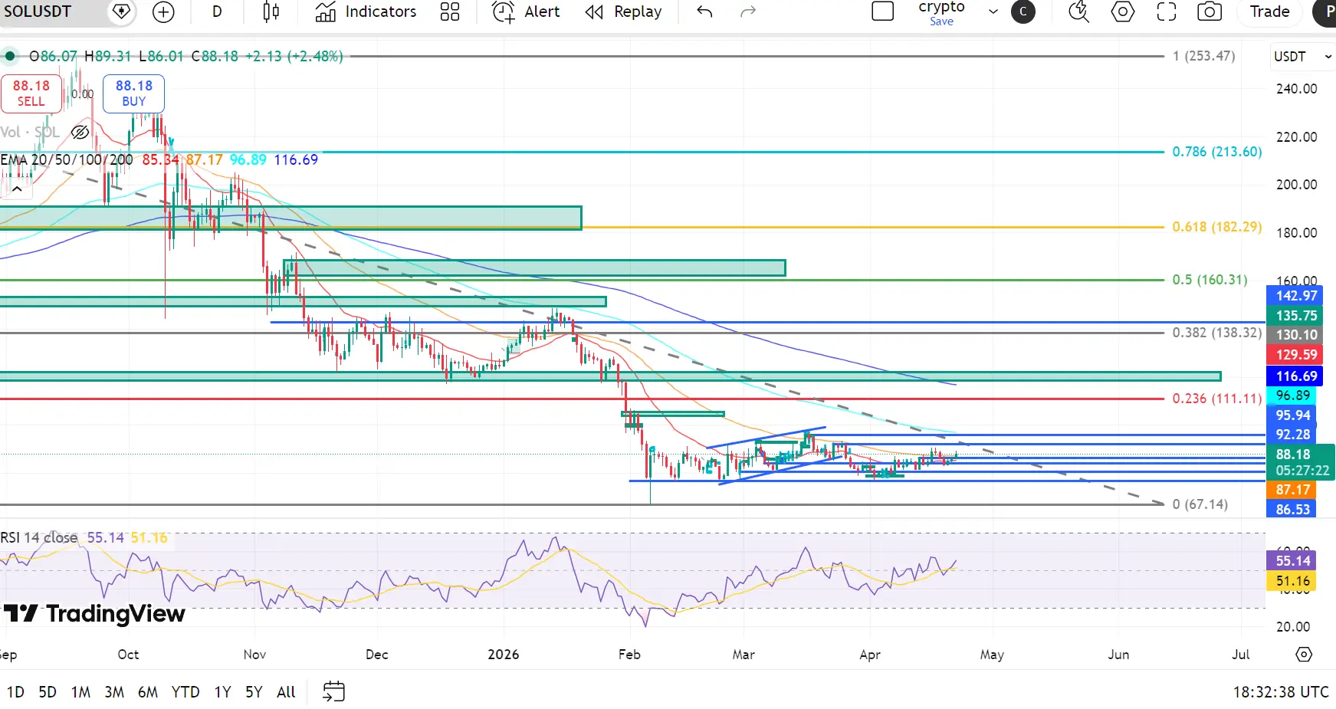This screenshot has height=709, width=1336.
Task: Create a new Alert
Action: pos(526,11)
